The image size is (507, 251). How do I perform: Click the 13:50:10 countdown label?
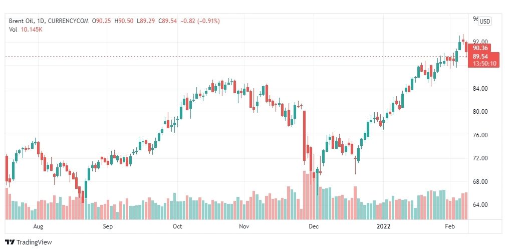coord(484,64)
